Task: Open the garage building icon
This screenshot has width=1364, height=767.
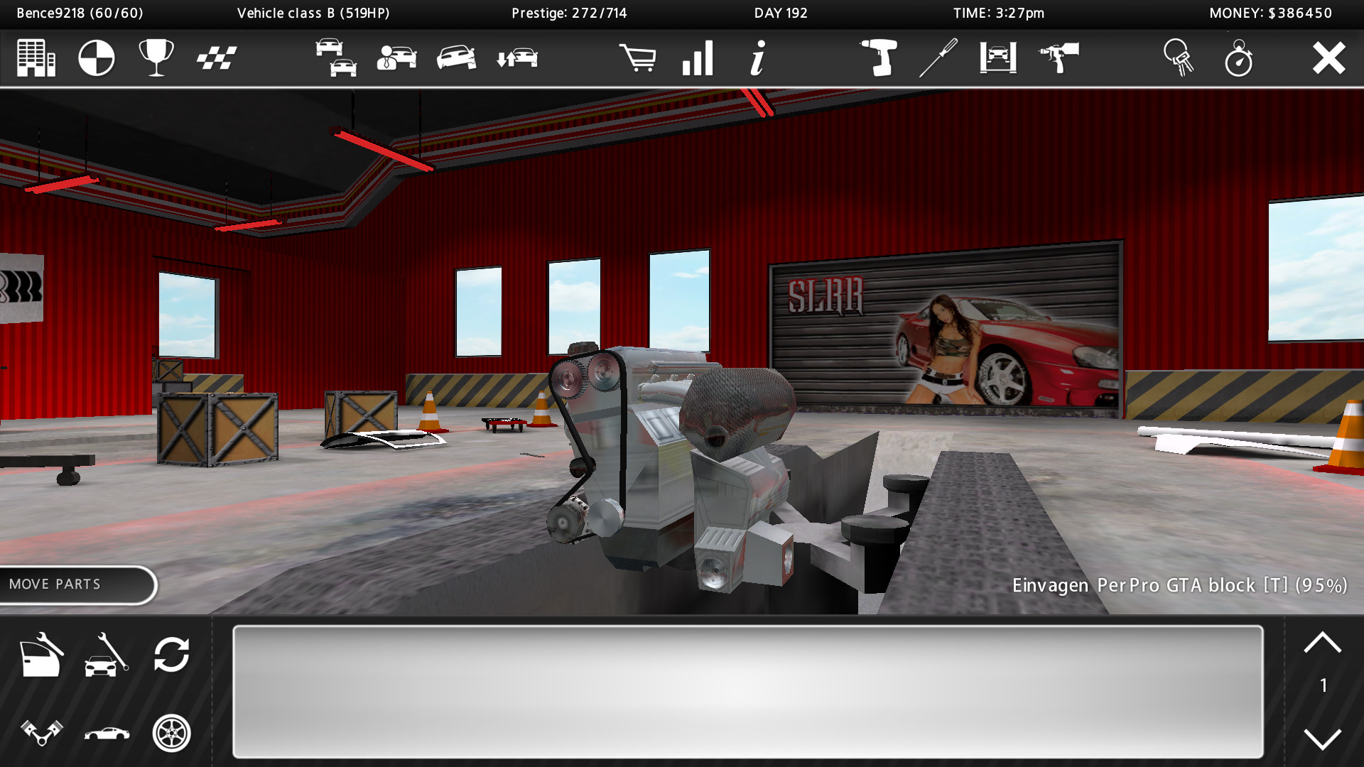Action: (x=36, y=58)
